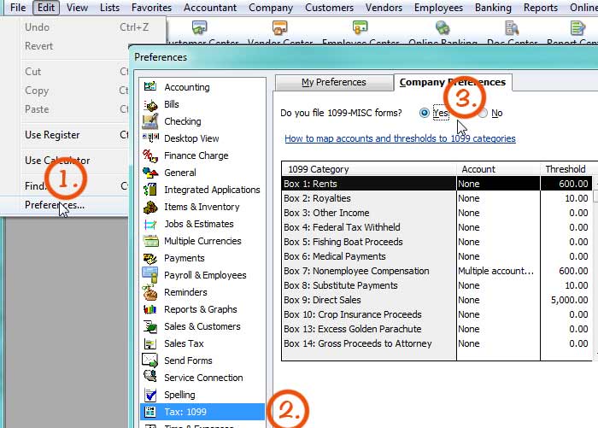This screenshot has height=428, width=598.
Task: Select the Finance Charge preference icon
Action: 150,155
